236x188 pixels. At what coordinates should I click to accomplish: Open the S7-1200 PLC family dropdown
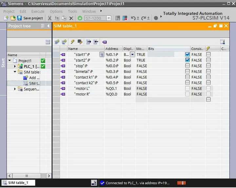coord(109,18)
